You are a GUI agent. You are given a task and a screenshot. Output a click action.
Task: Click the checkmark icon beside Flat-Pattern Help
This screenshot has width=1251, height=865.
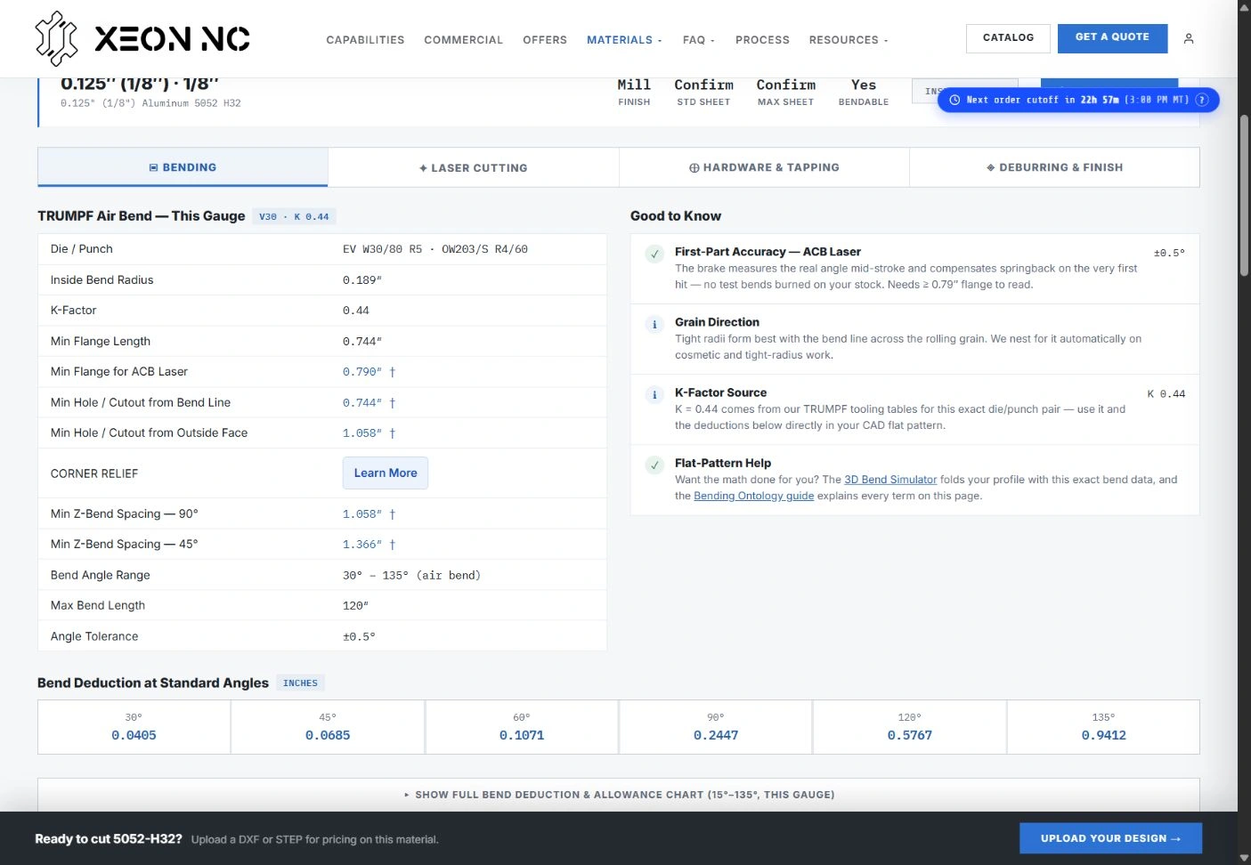[x=654, y=465]
